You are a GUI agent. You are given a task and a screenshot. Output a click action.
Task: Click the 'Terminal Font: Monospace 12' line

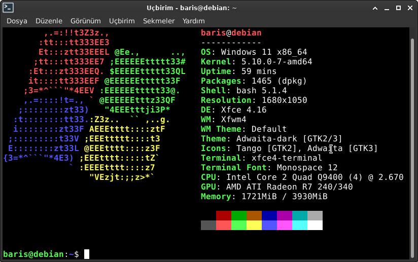pyautogui.click(x=269, y=167)
